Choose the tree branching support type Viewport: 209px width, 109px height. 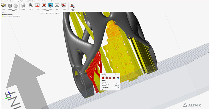click(x=118, y=78)
